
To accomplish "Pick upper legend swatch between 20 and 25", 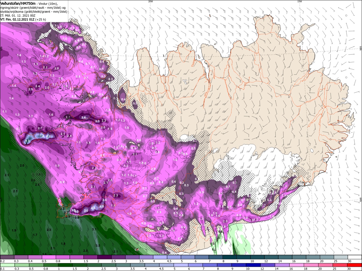I will point(327,257).
